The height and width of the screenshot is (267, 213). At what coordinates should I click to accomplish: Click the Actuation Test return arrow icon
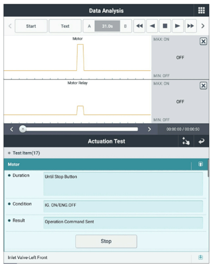[201, 141]
